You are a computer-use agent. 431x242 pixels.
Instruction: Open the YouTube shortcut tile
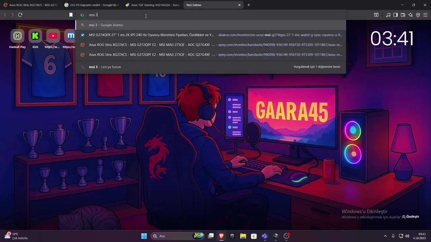point(53,39)
